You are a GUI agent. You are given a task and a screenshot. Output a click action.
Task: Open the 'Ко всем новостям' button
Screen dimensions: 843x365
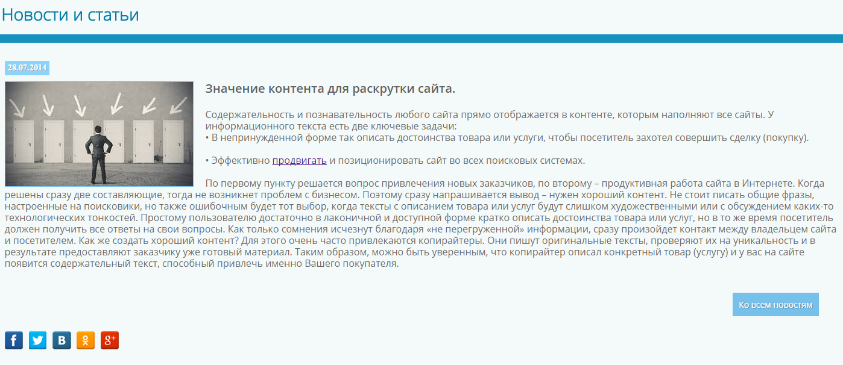[x=775, y=305]
